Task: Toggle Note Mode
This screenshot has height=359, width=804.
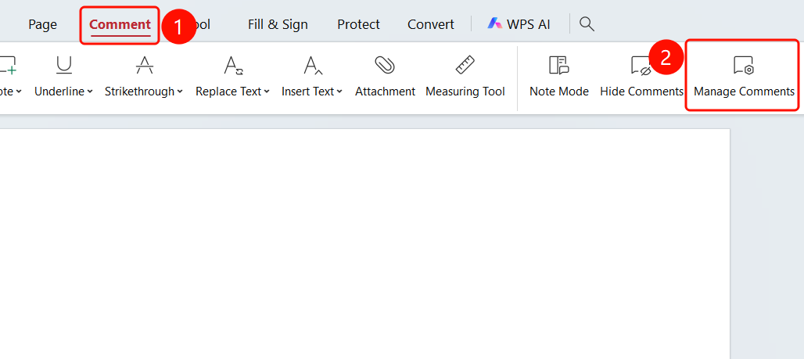Action: pyautogui.click(x=559, y=75)
